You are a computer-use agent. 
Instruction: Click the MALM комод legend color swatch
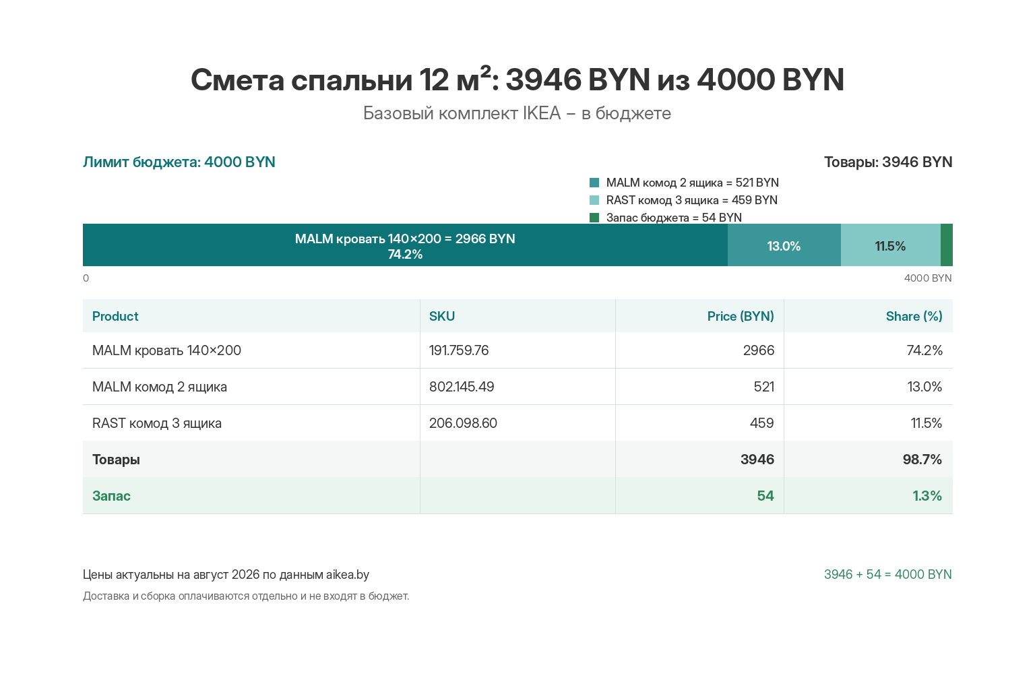[x=594, y=183]
